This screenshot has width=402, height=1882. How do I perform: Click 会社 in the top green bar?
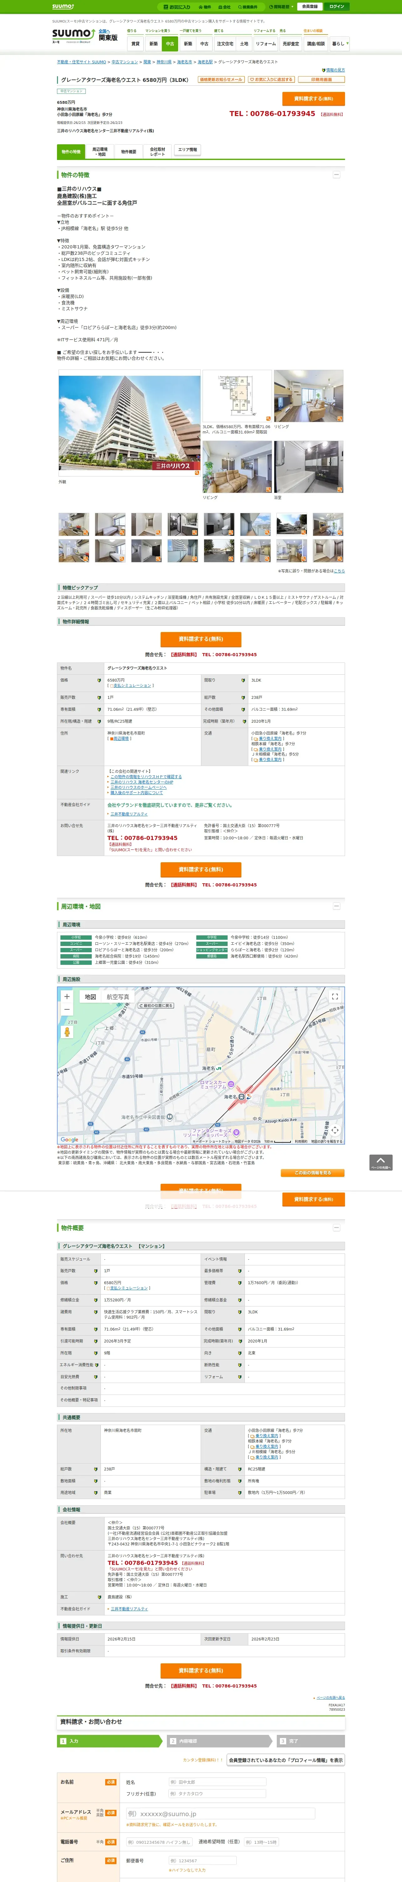[x=225, y=7]
